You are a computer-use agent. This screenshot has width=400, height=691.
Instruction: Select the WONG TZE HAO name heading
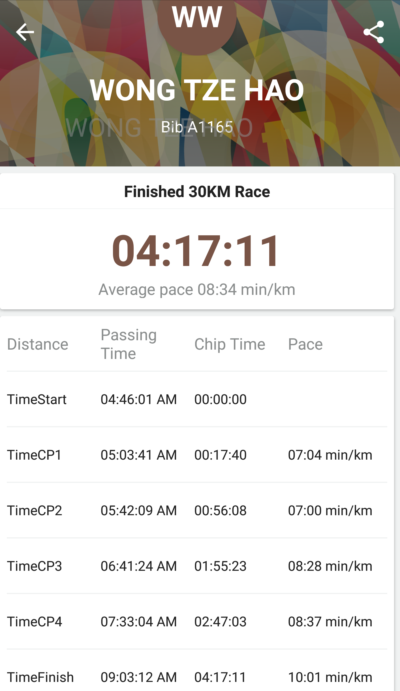point(197,90)
